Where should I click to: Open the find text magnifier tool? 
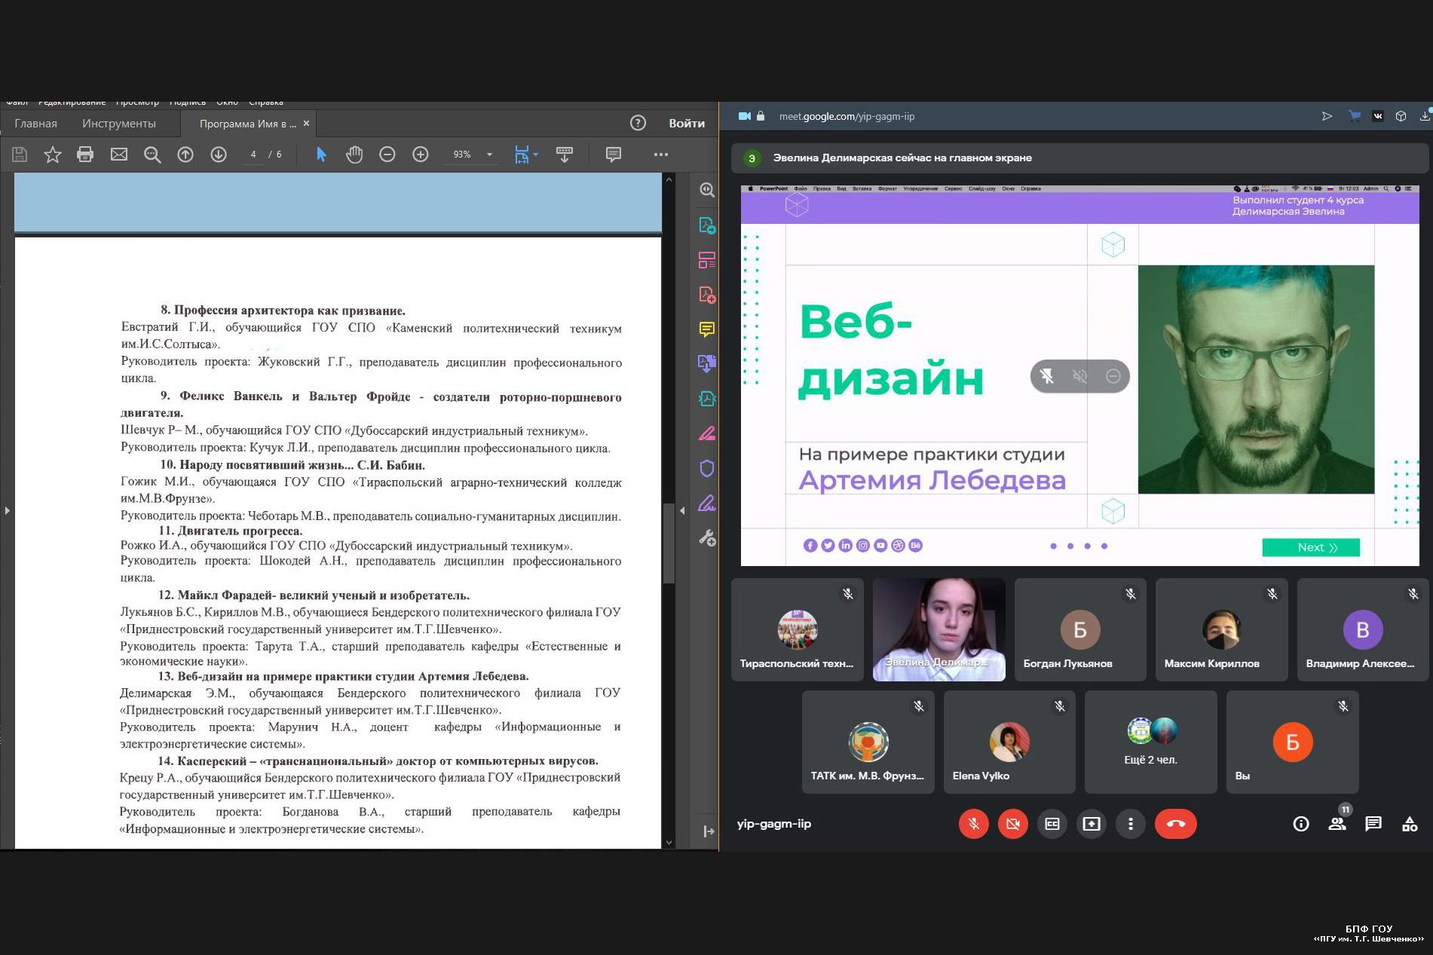[x=152, y=155]
